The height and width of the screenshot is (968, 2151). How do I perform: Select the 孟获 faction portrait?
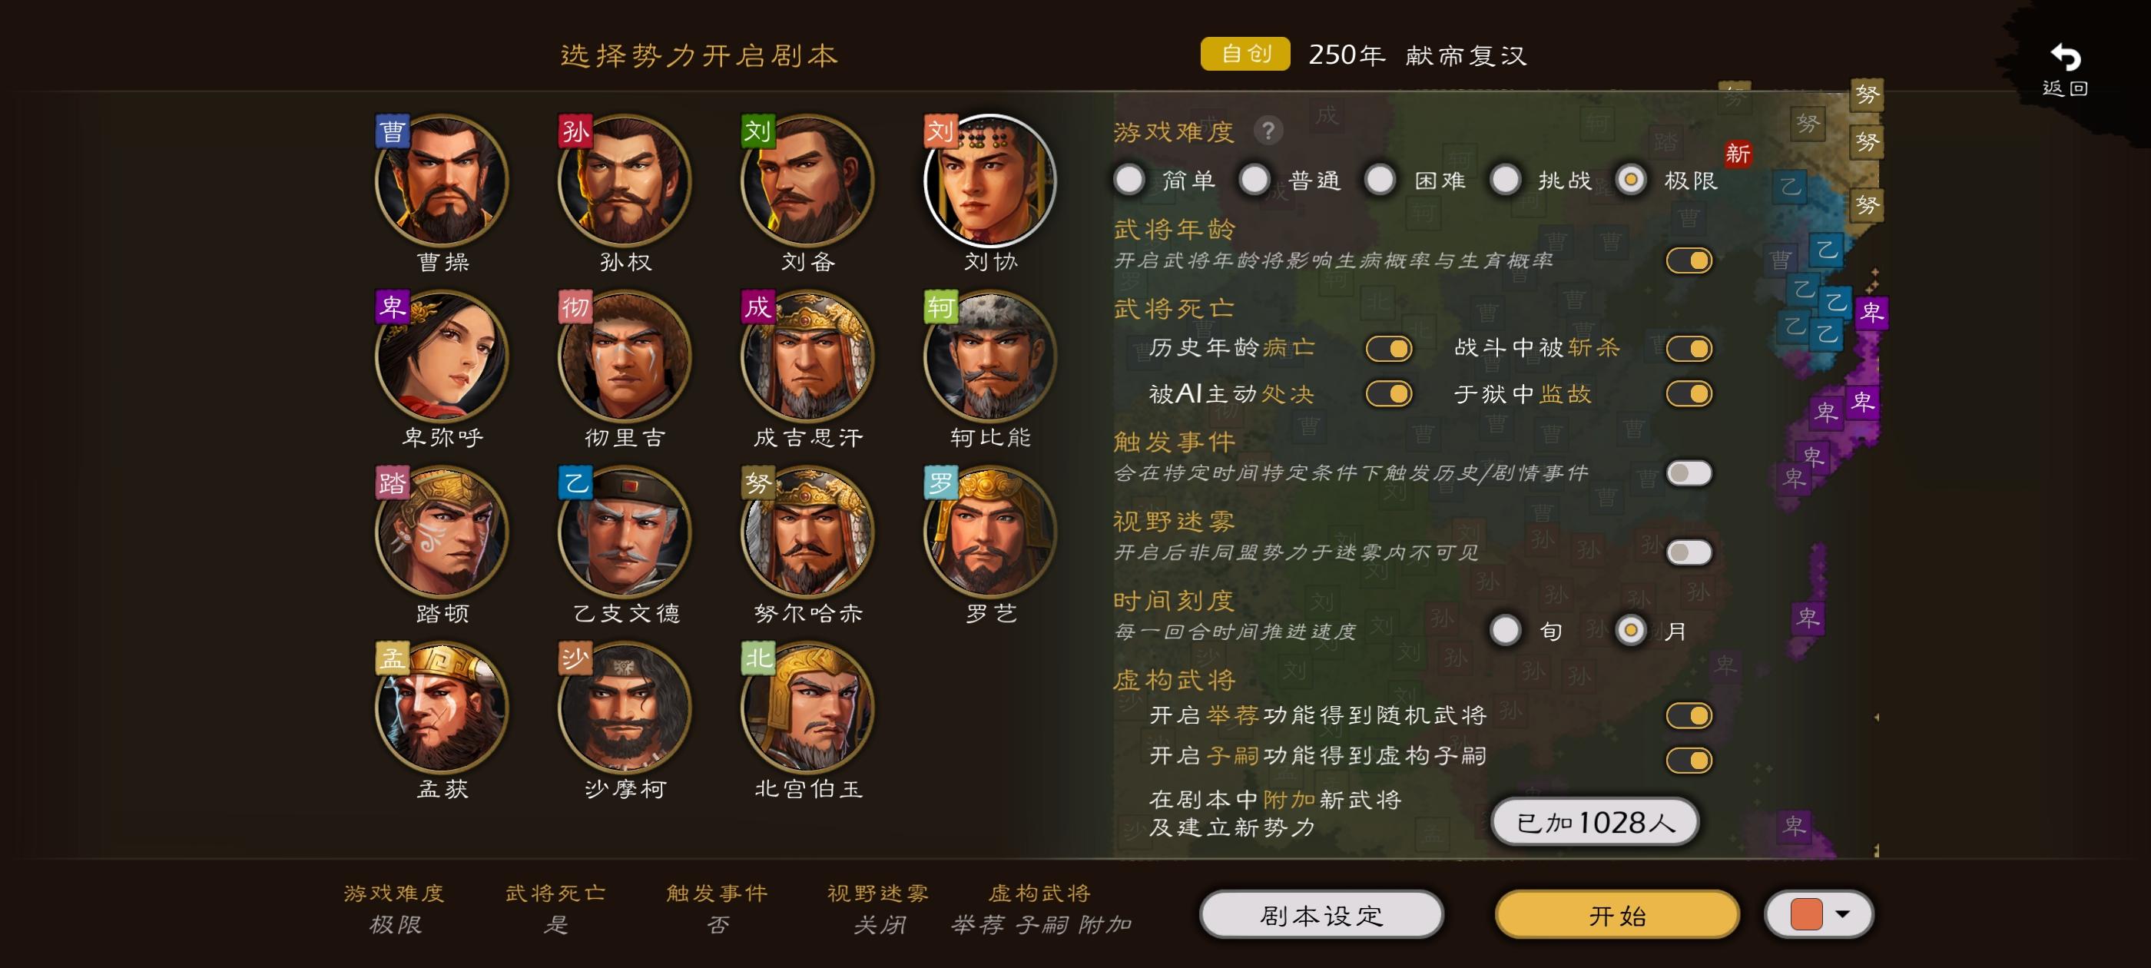click(x=442, y=708)
